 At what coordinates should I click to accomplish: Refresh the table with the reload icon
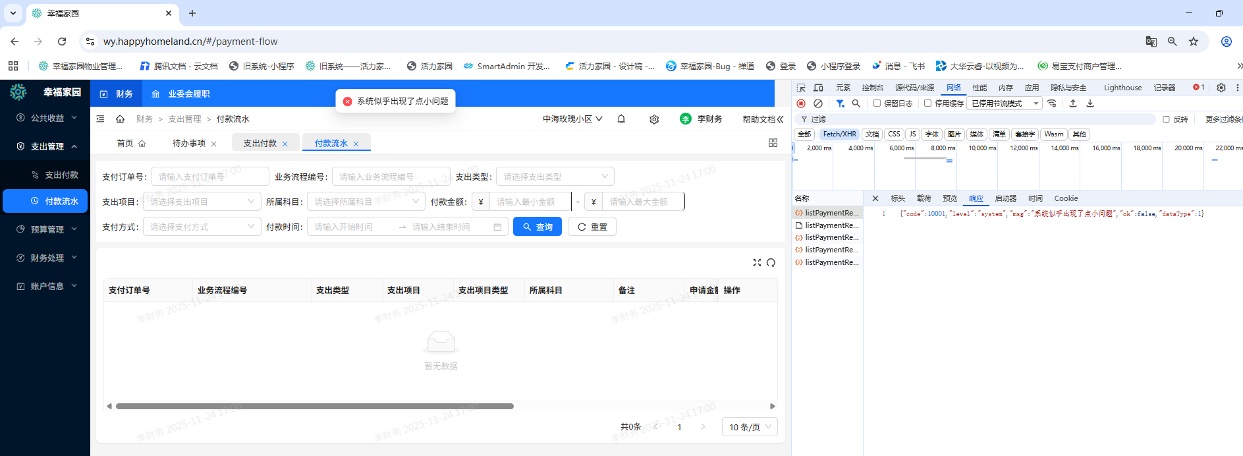(771, 262)
